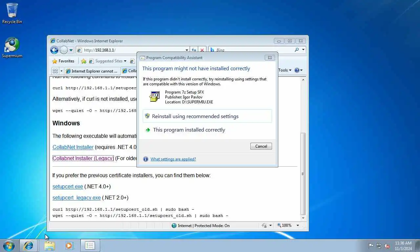Download setupcert_legacy.exe link
The width and height of the screenshot is (420, 252).
76,198
